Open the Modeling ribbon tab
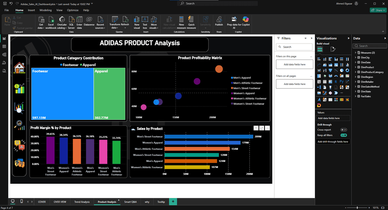The width and height of the screenshot is (388, 210). pyautogui.click(x=45, y=10)
